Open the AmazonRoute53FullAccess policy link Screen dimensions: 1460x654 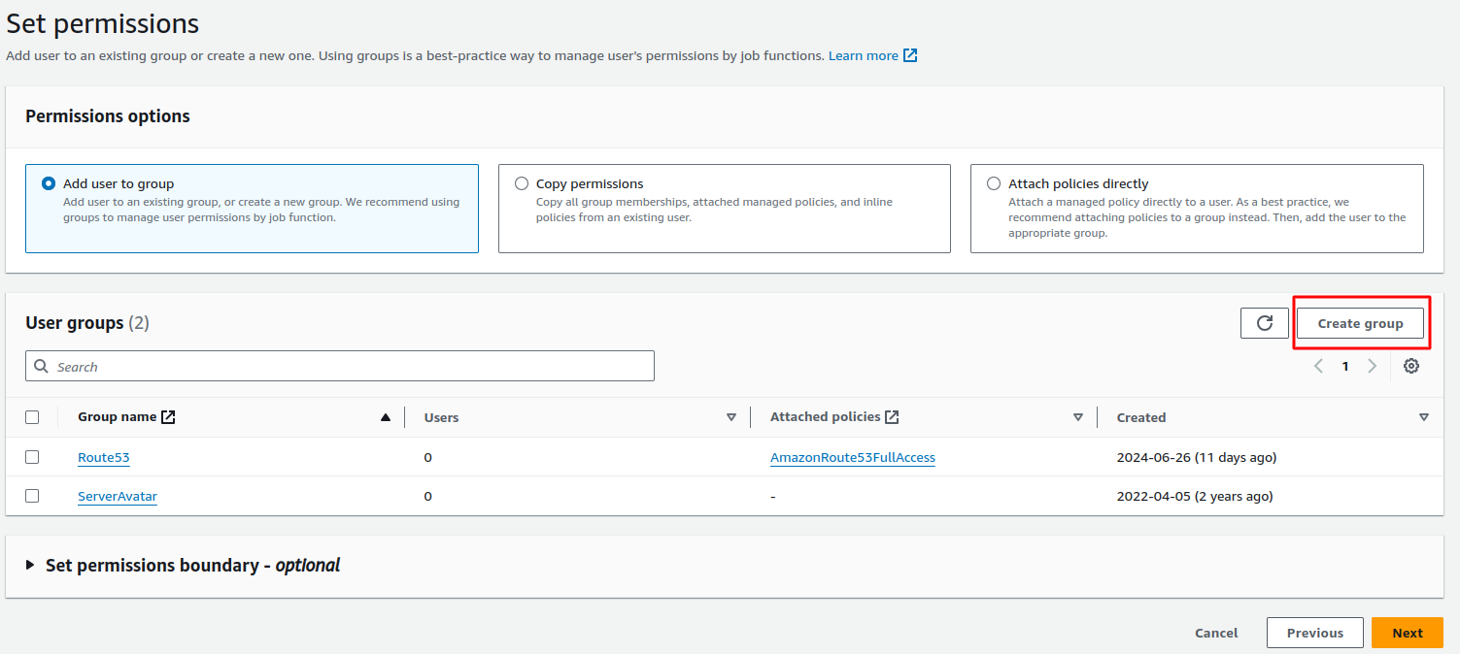point(852,457)
